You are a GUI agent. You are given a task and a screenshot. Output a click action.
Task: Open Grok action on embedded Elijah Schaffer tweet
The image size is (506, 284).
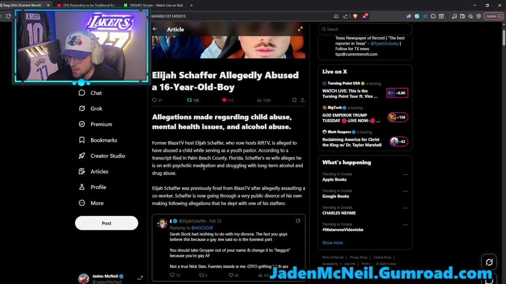(298, 221)
